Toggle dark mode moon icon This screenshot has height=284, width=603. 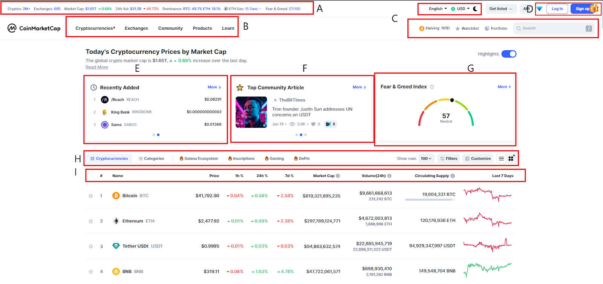pos(475,9)
